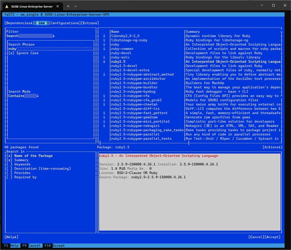Screen dimensions: 291x250
Task: Open the Dependencies menu
Action: 19,23
